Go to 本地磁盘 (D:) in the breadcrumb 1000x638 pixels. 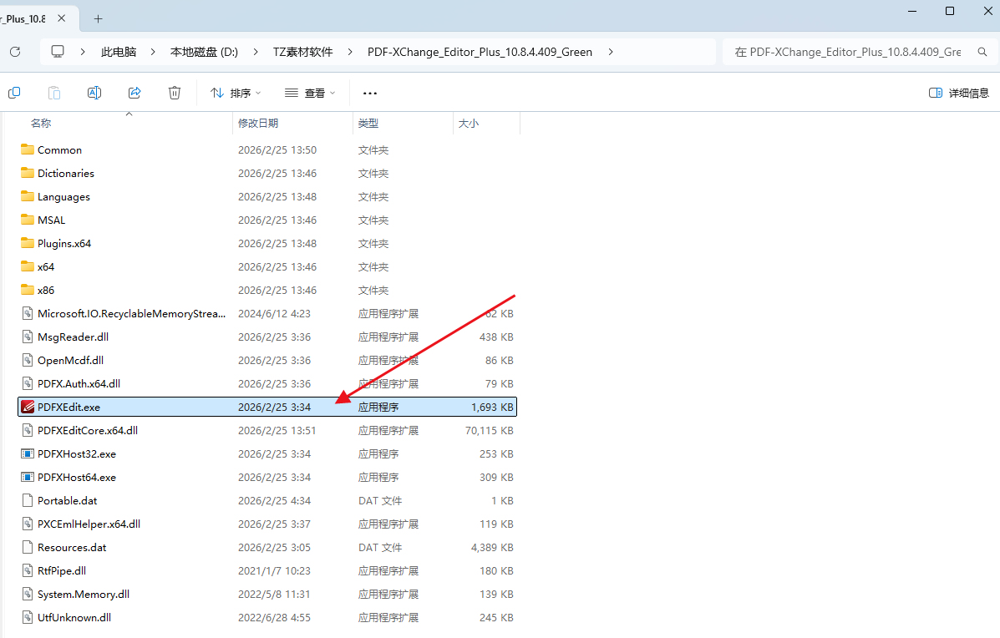pyautogui.click(x=204, y=52)
